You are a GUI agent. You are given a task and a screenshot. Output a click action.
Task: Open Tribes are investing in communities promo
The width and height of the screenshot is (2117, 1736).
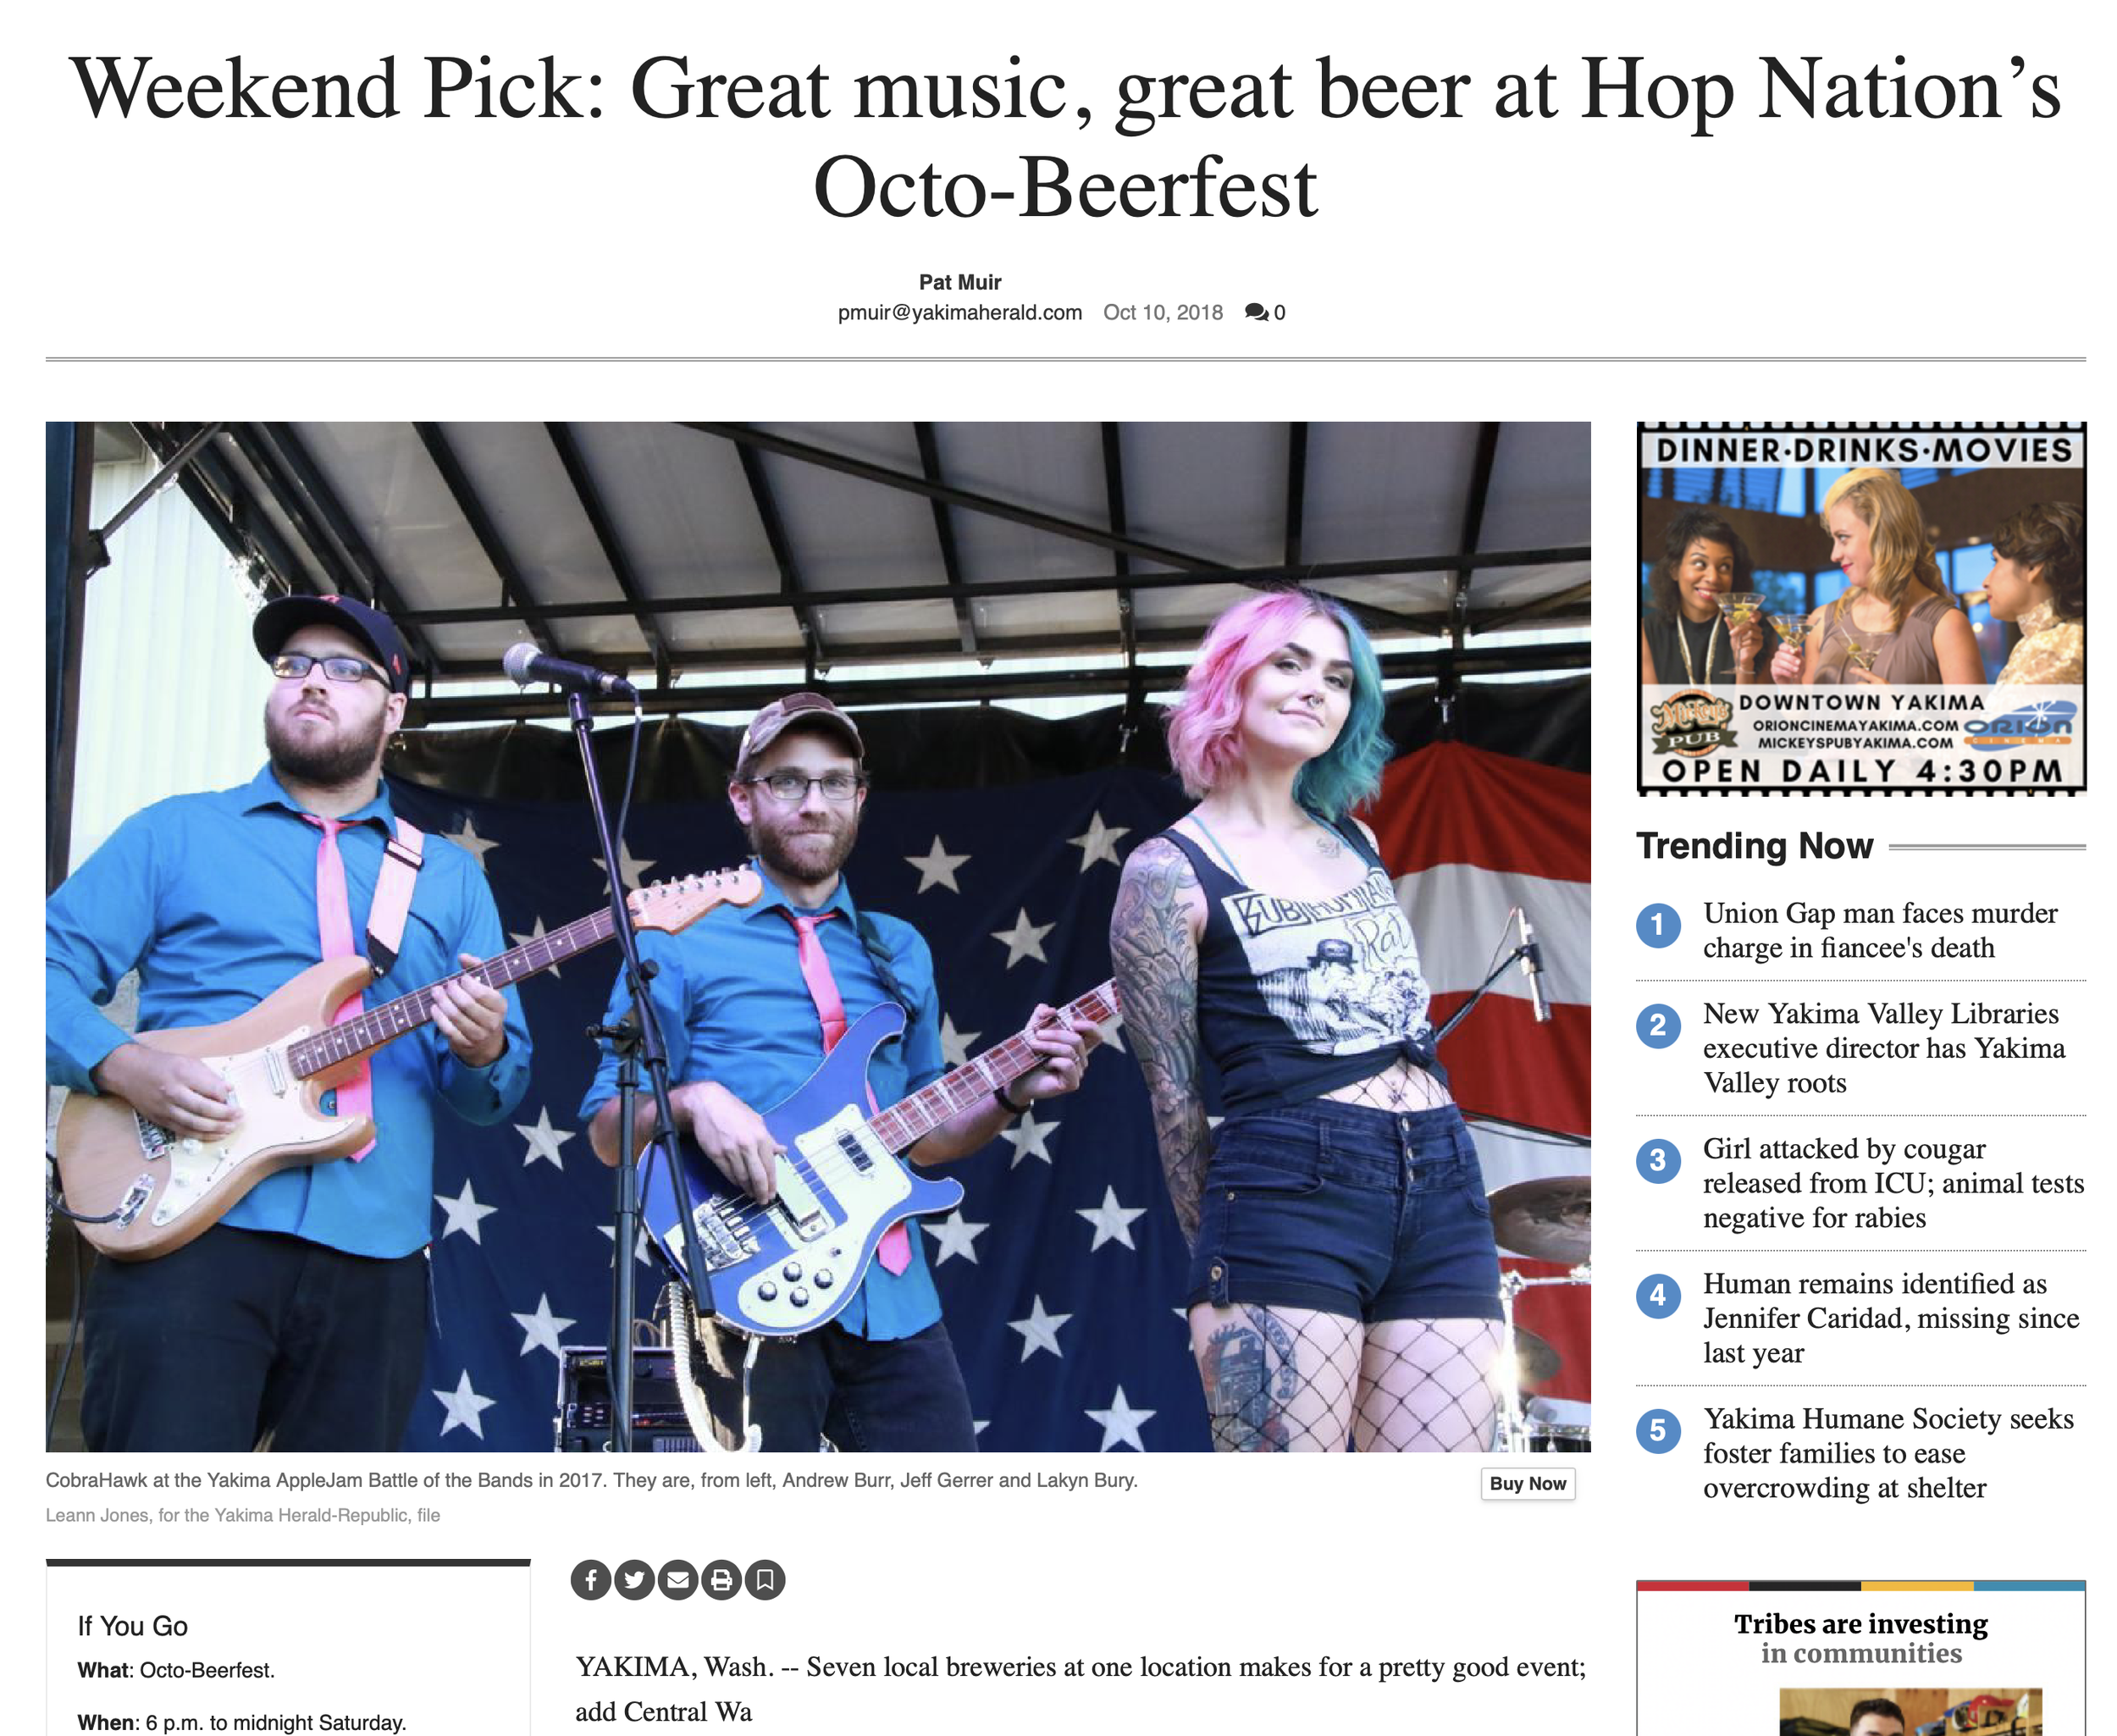coord(1861,1639)
